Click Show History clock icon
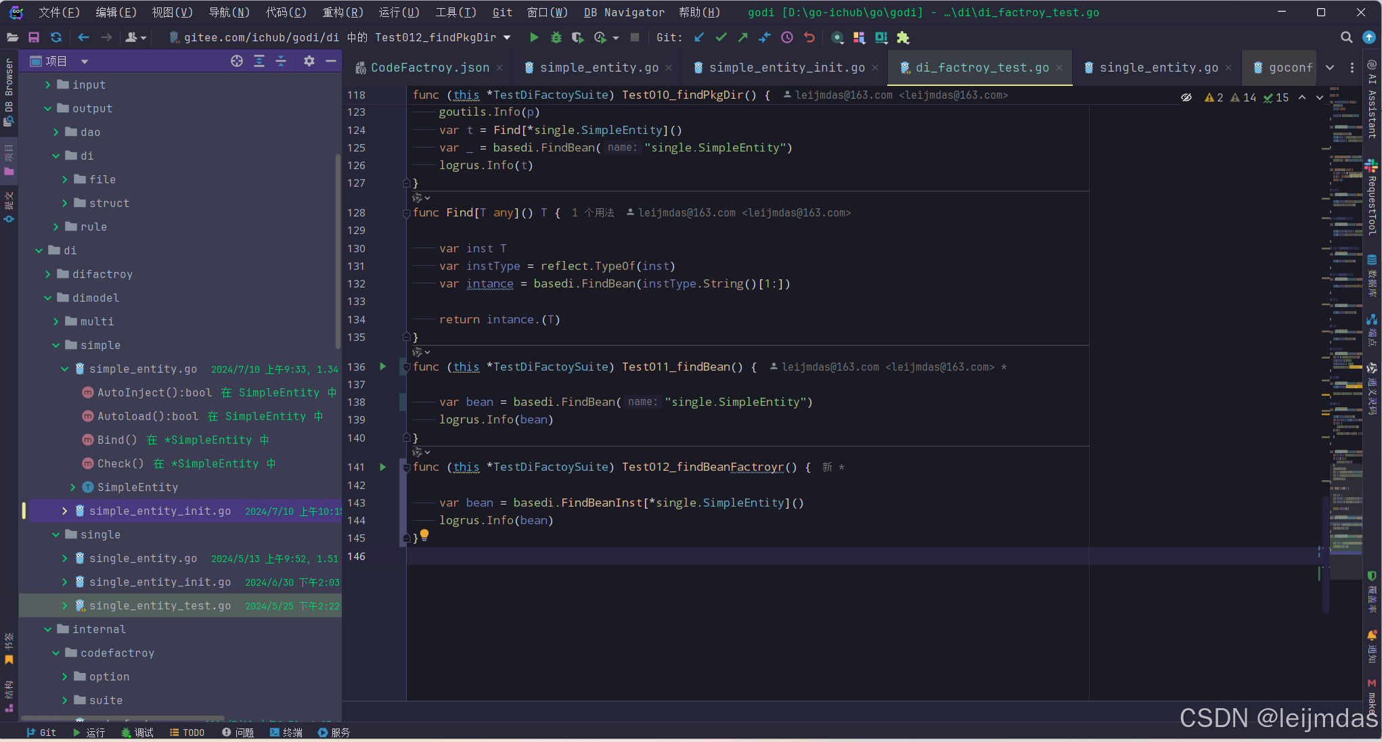 click(787, 38)
